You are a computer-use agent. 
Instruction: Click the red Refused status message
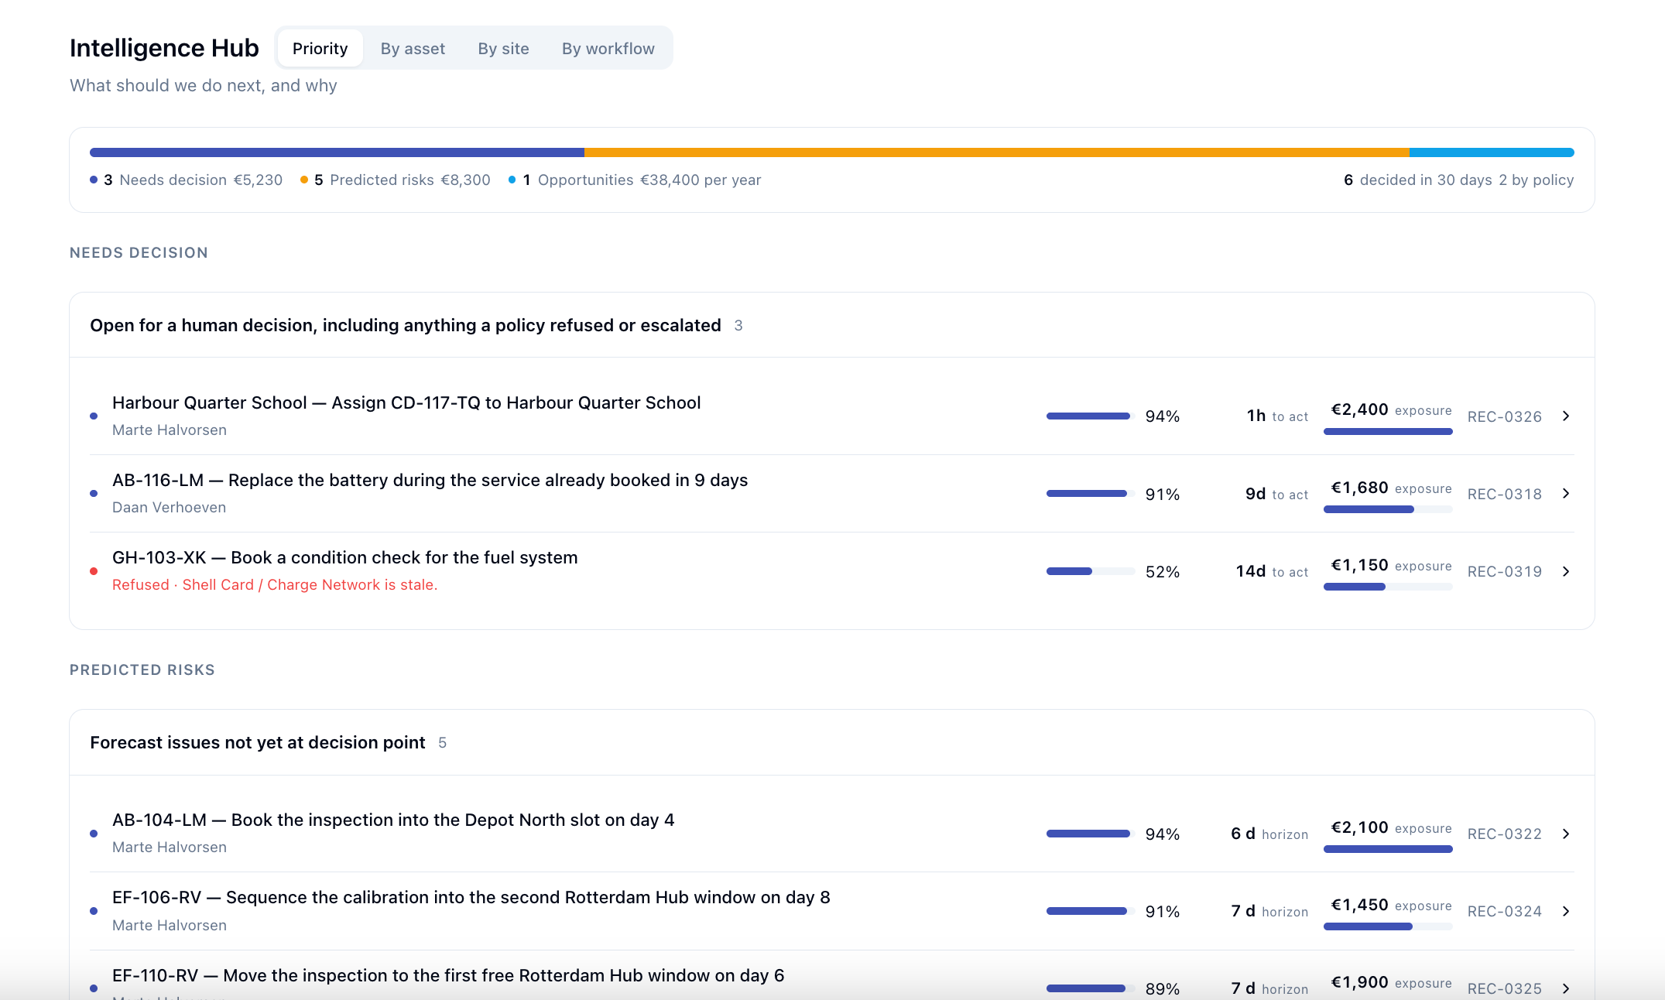click(x=275, y=585)
